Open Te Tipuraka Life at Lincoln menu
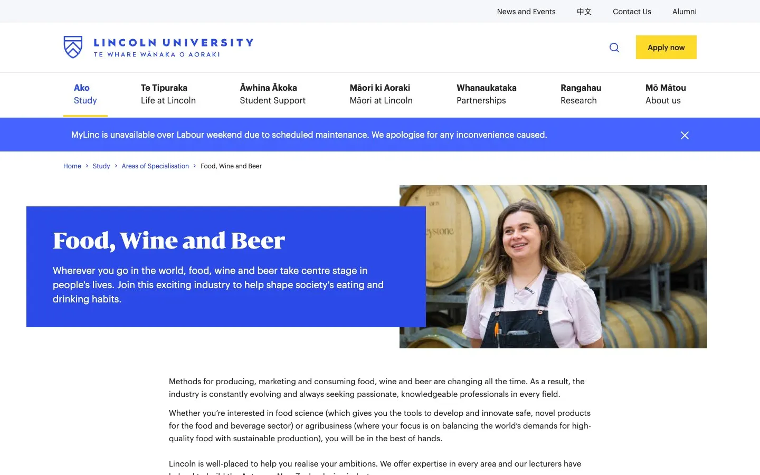 tap(168, 94)
